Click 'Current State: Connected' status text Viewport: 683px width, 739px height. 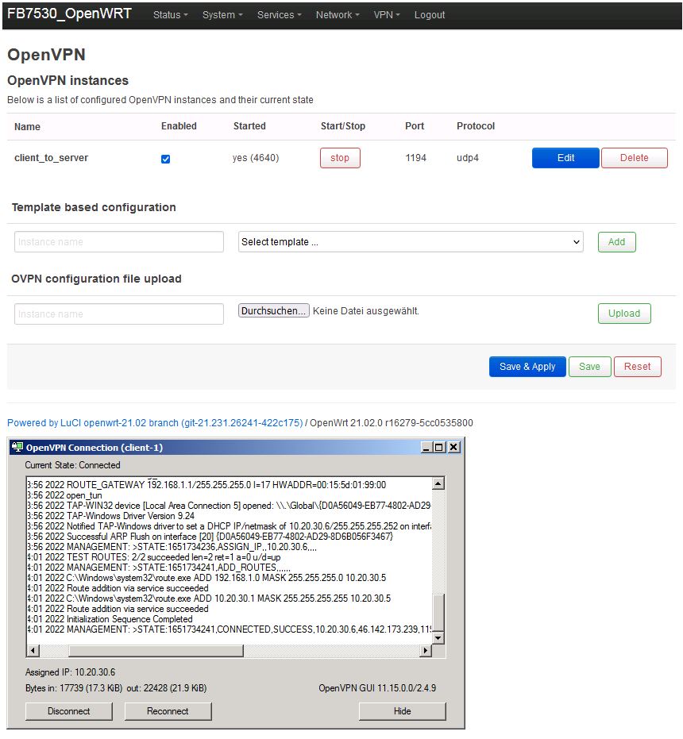click(x=72, y=465)
